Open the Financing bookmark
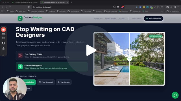 [x=123, y=11]
